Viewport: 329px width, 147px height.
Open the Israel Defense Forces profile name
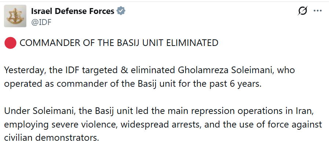[x=72, y=11]
